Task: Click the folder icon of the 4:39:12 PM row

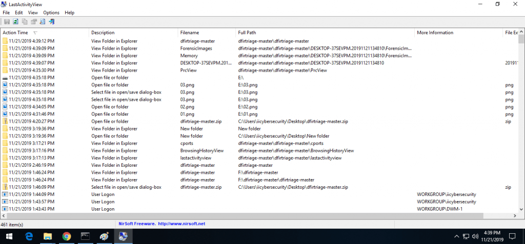Action: click(x=5, y=41)
